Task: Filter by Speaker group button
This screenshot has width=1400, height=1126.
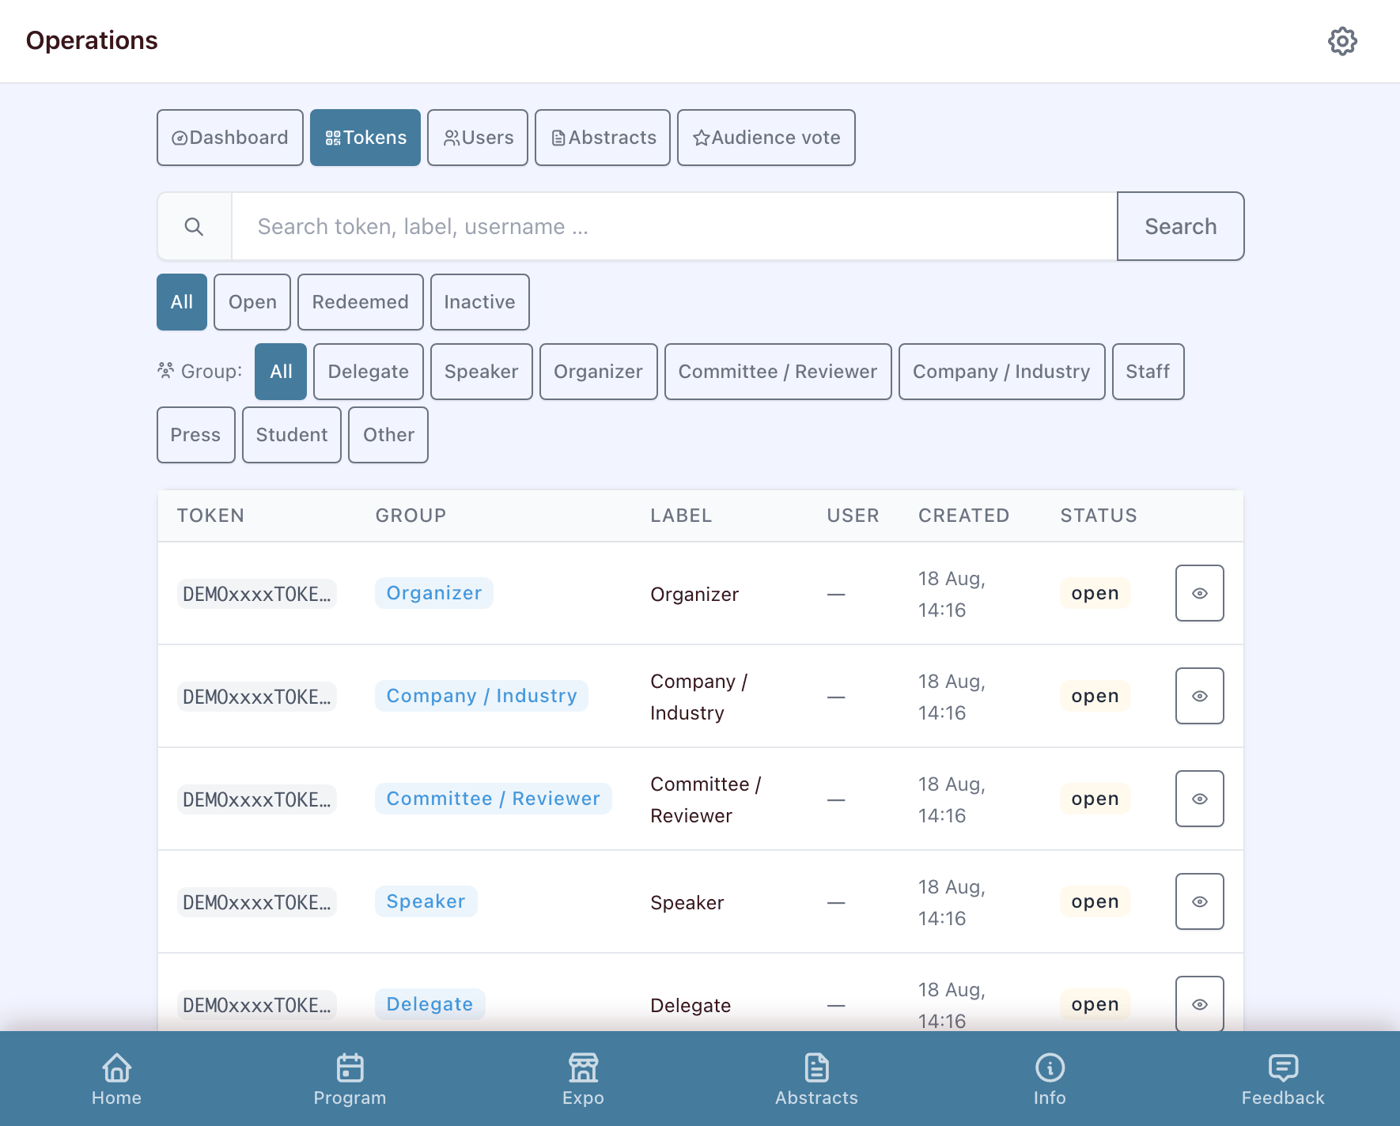Action: tap(482, 372)
